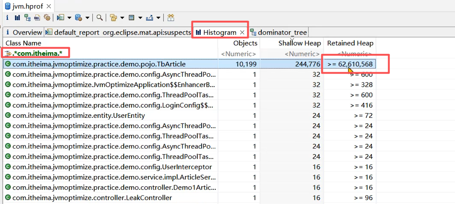This screenshot has width=455, height=204.
Task: Click the Group Result By icon
Action: (113, 17)
